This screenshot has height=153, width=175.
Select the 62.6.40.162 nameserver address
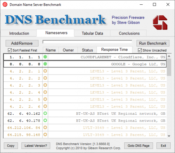pyautogui.click(x=24, y=113)
